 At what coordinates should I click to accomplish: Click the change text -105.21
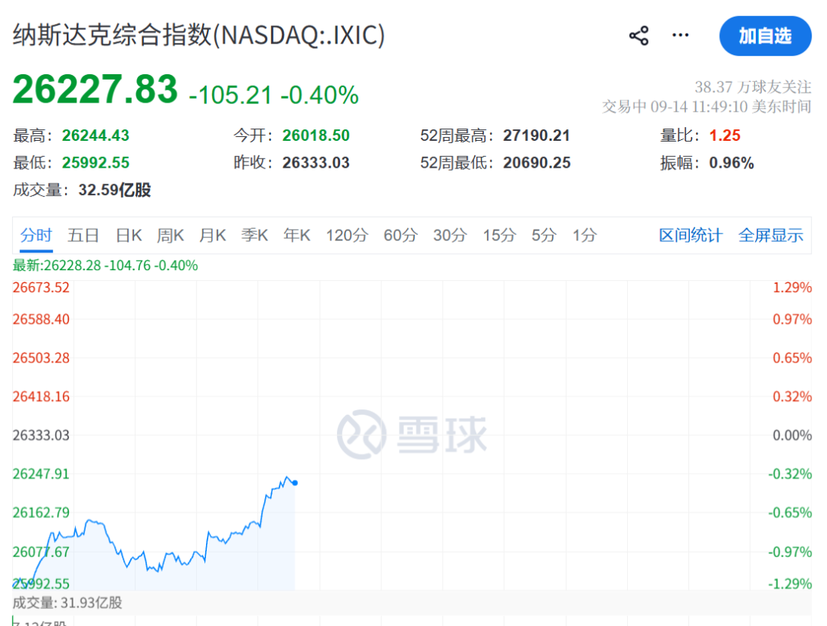pos(230,96)
